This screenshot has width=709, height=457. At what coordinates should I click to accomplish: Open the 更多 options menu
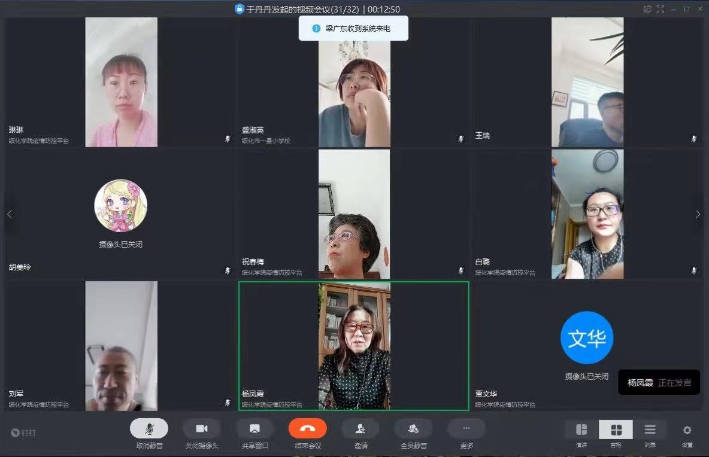[x=466, y=428]
